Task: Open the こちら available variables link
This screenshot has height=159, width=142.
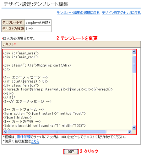Action: pyautogui.click(x=35, y=141)
